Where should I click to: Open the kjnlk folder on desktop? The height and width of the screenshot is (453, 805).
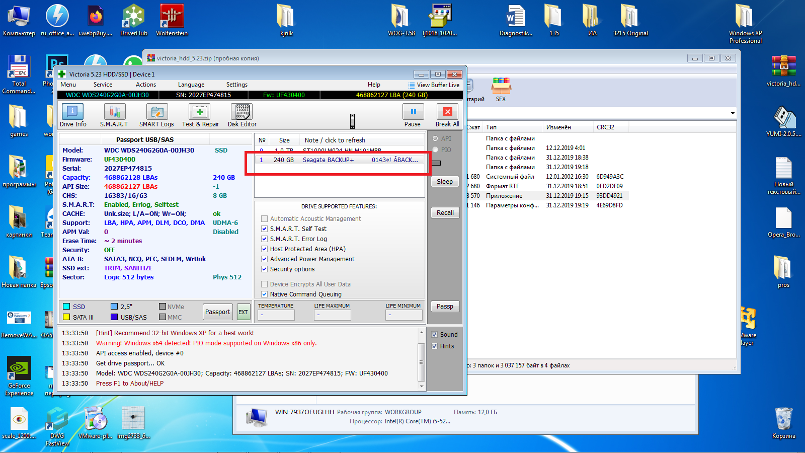pos(286,21)
